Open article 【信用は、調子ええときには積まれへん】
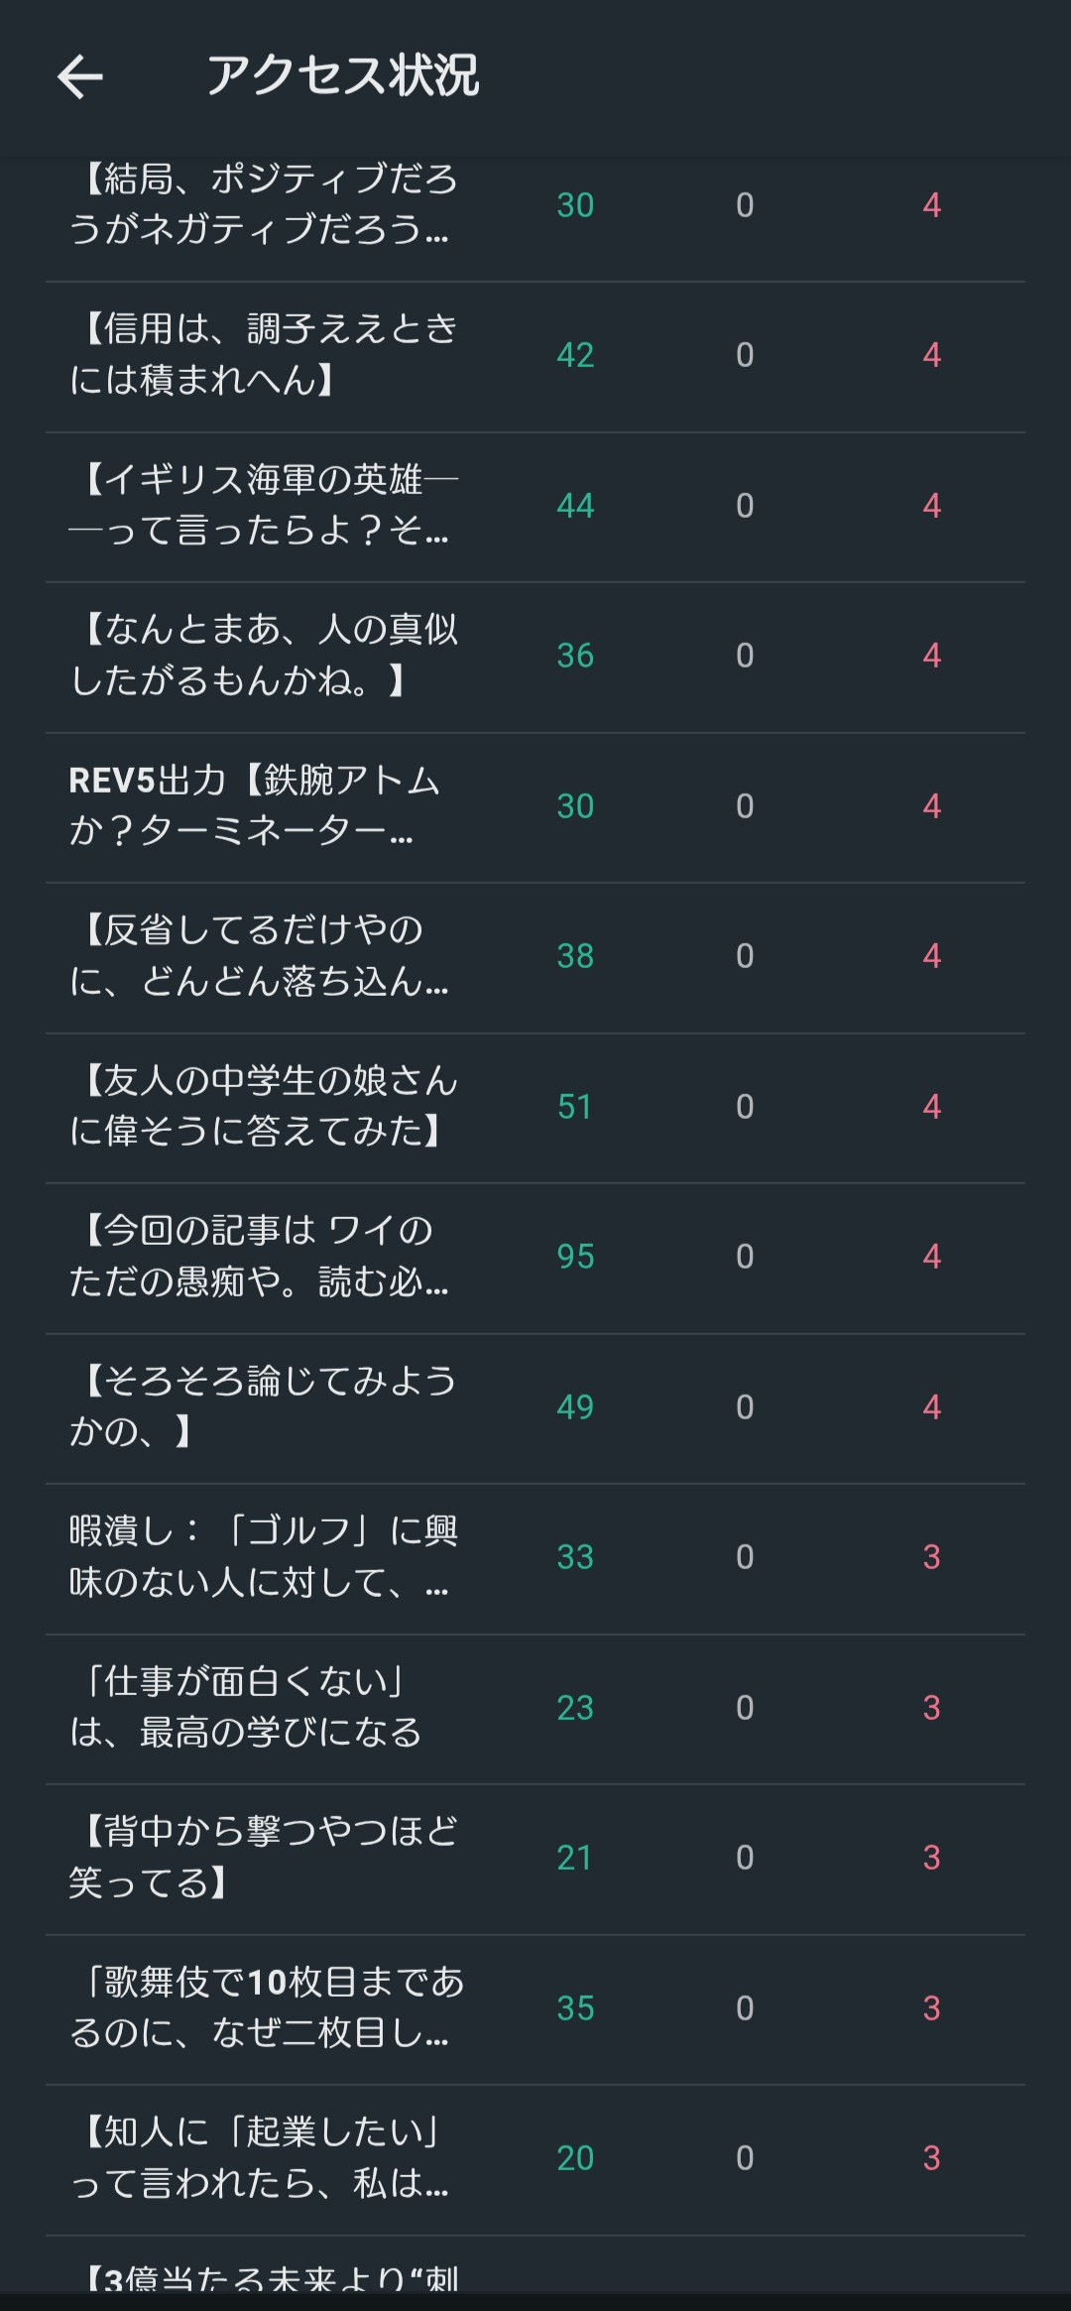1071x2311 pixels. 263,355
